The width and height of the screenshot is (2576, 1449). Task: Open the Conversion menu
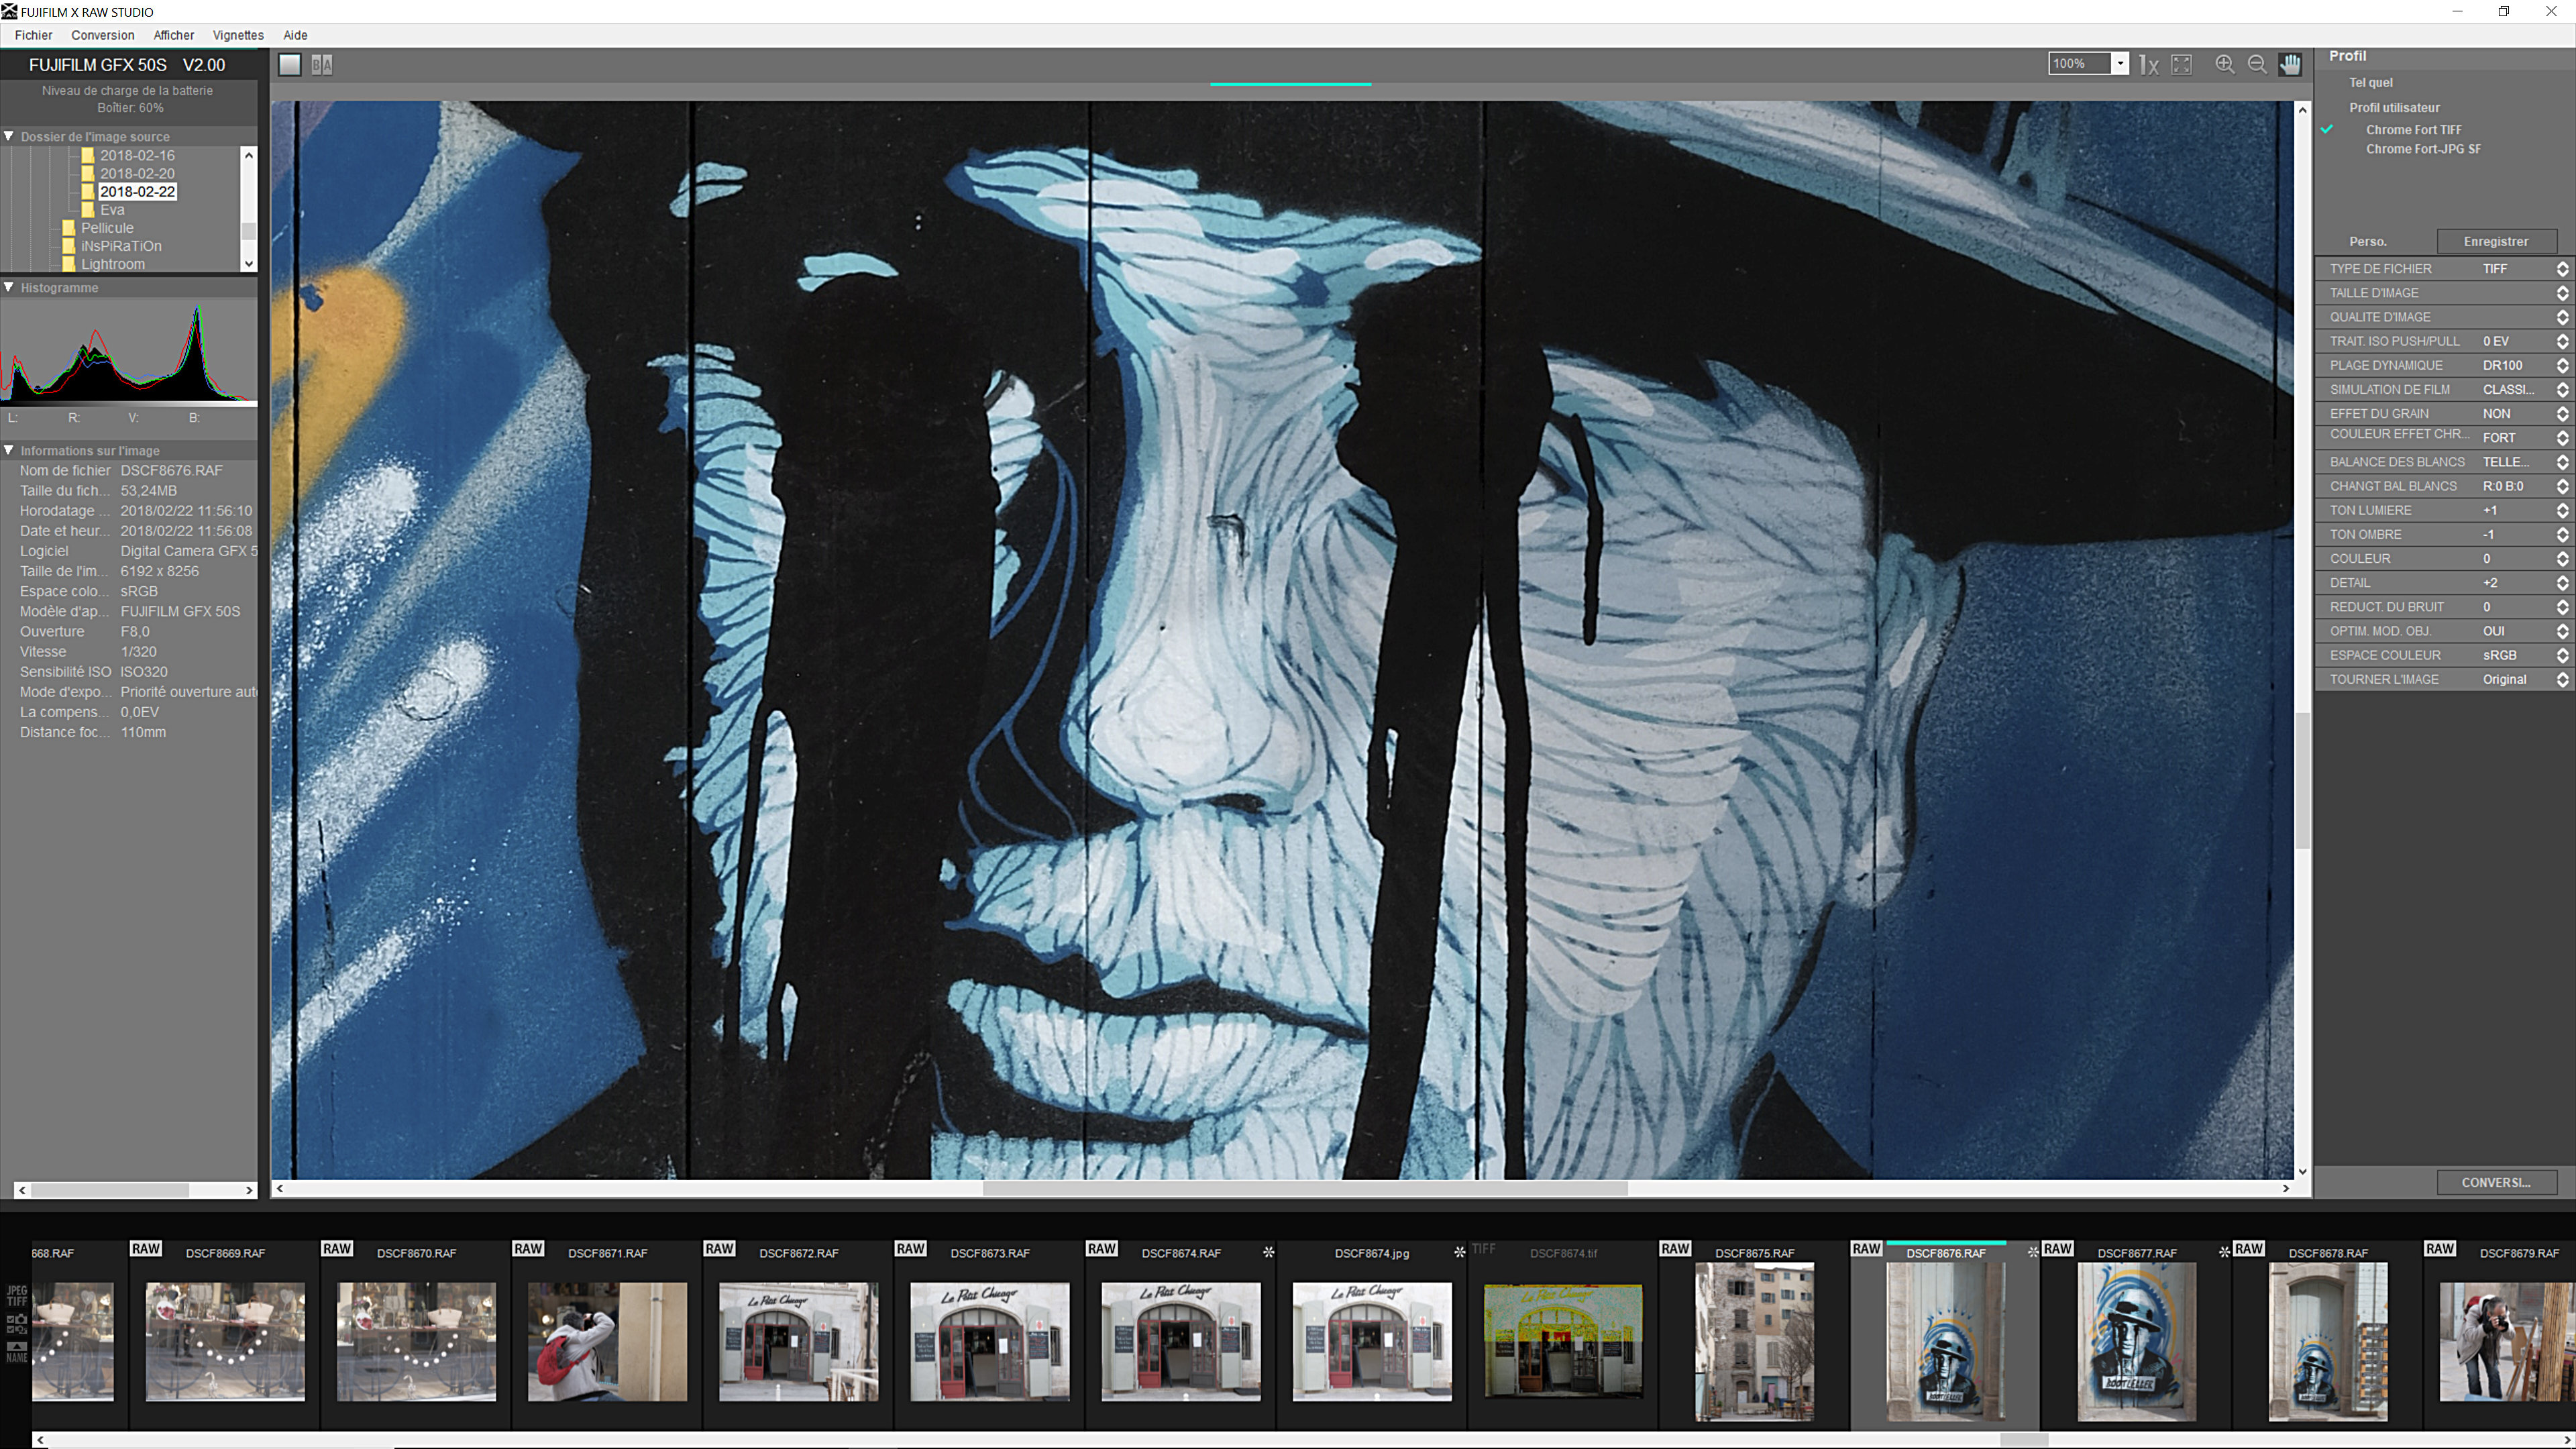point(102,35)
